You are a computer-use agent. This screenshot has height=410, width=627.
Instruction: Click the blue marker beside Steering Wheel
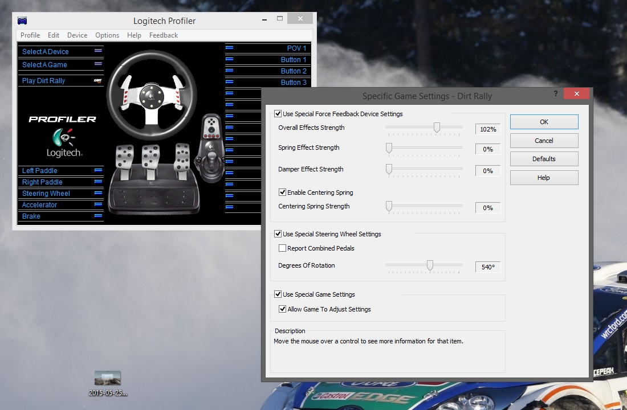[x=97, y=194]
